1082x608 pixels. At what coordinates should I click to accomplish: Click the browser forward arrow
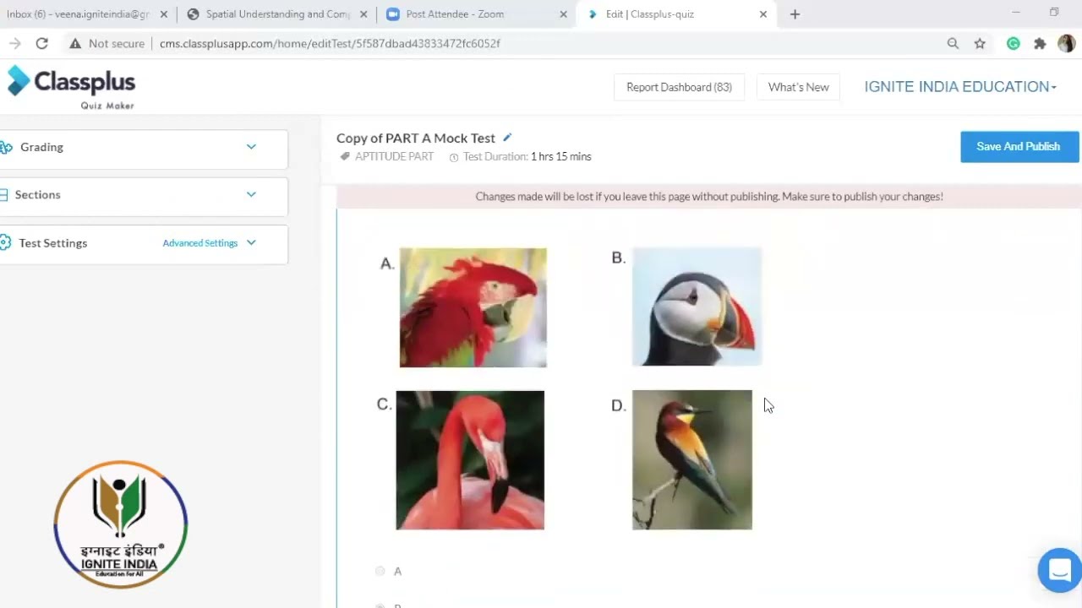[x=14, y=43]
